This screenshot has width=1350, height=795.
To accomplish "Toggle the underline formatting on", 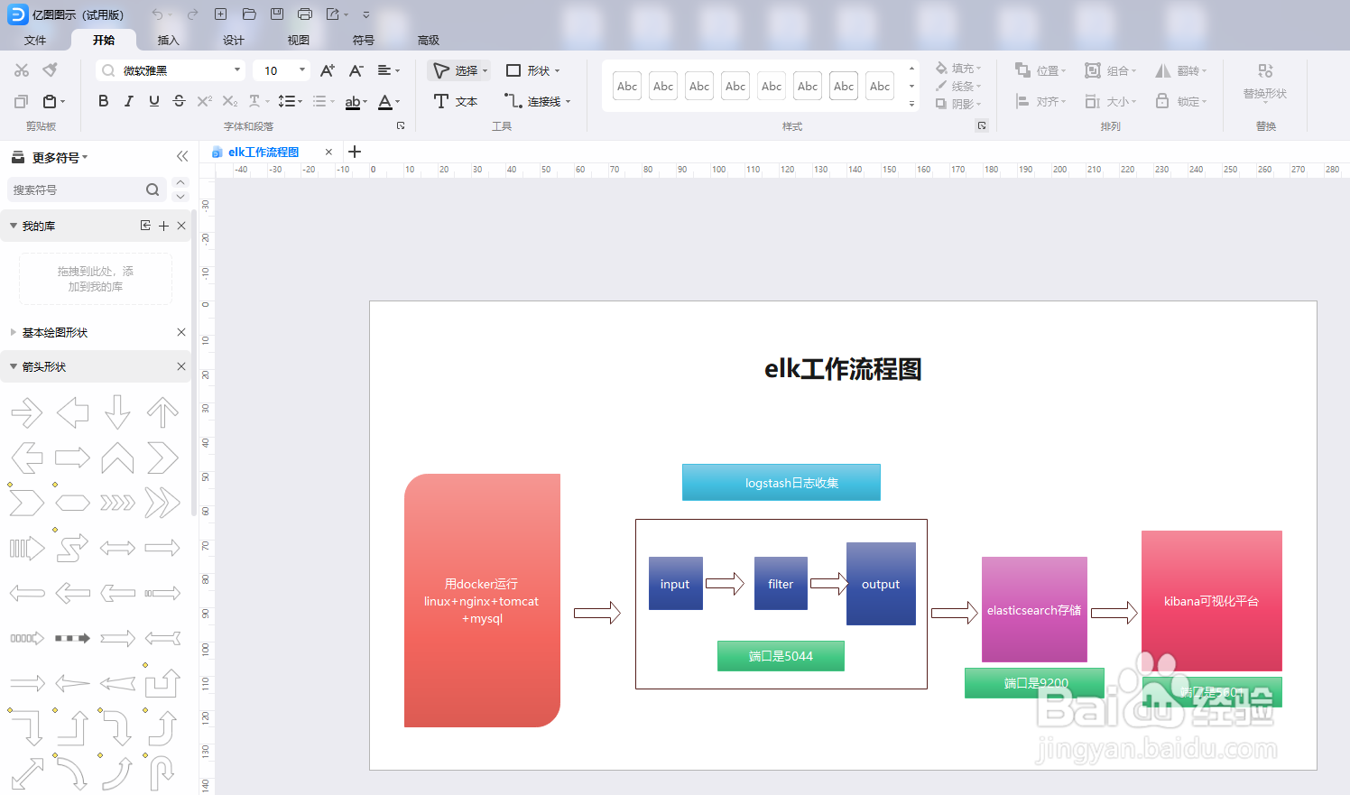I will coord(153,100).
